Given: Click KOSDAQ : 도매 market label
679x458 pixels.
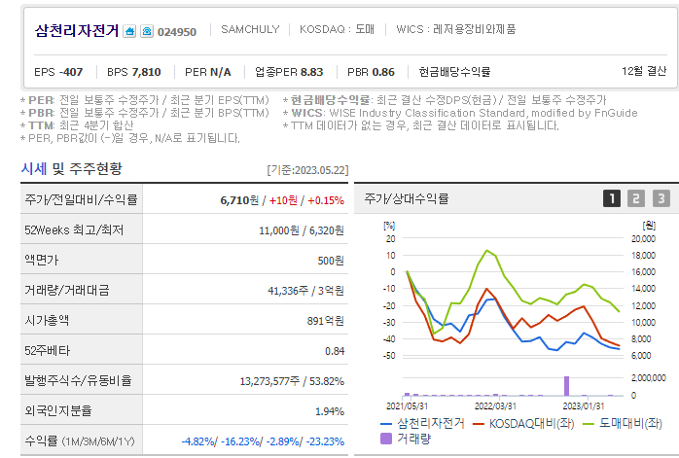Looking at the screenshot, I should click(x=337, y=29).
